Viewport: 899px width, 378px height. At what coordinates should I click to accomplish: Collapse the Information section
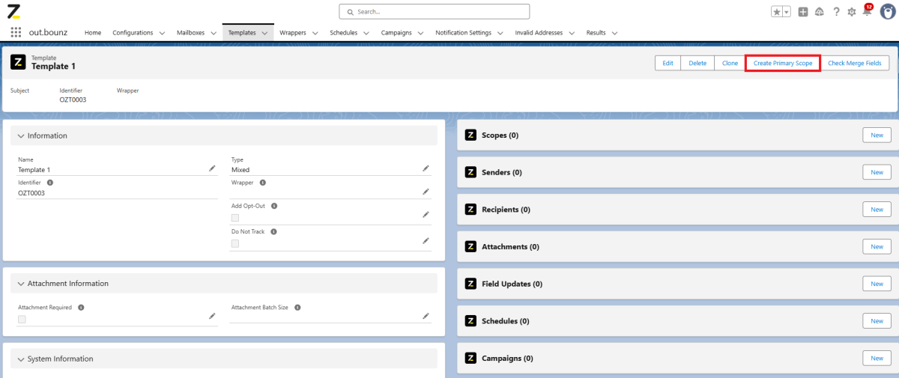21,135
